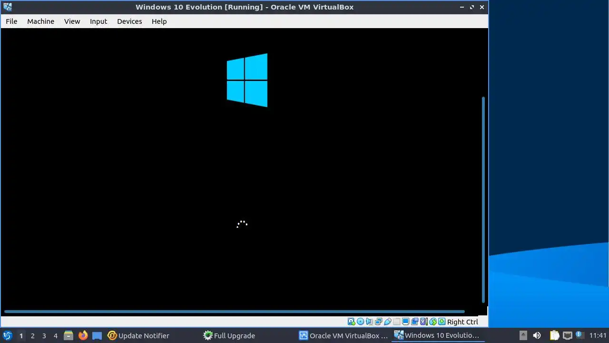Open the View menu

[x=72, y=21]
